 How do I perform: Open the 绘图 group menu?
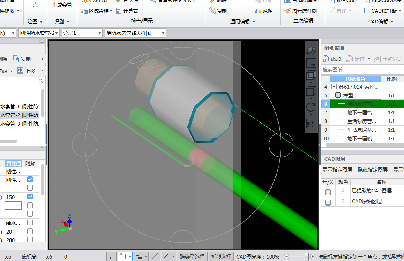(x=35, y=22)
